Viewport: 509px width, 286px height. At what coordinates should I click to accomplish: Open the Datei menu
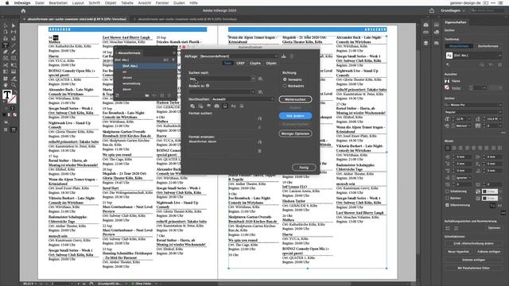point(40,3)
